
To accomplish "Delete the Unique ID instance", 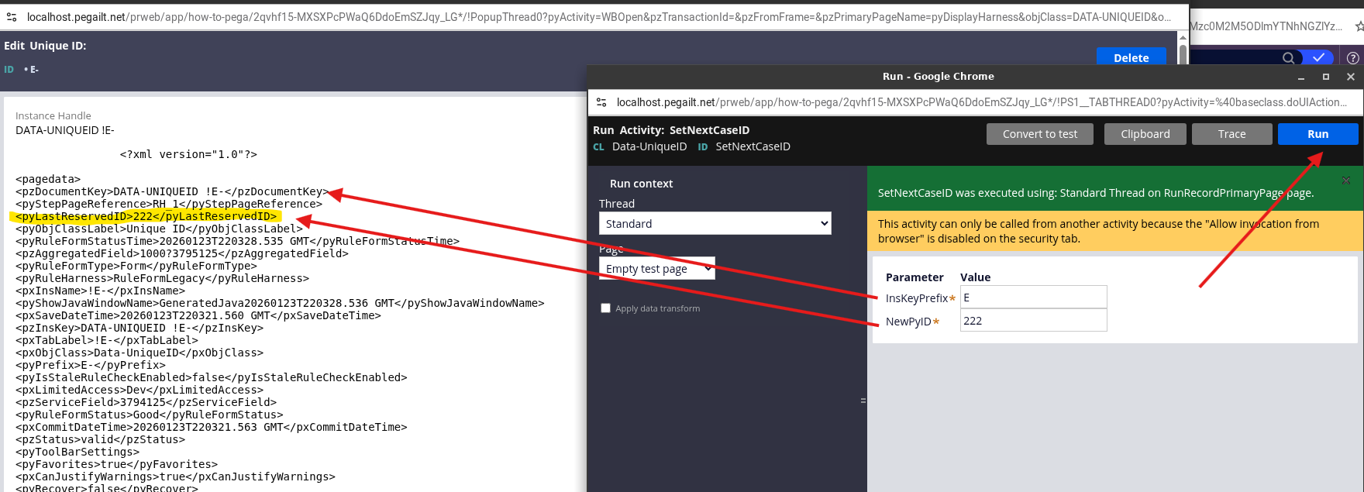I will [x=1131, y=58].
